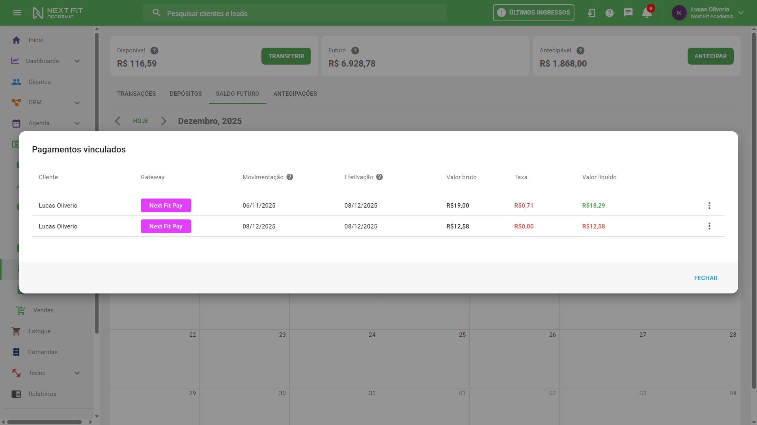The image size is (757, 425).
Task: Click the Clientes people icon
Action: [16, 82]
